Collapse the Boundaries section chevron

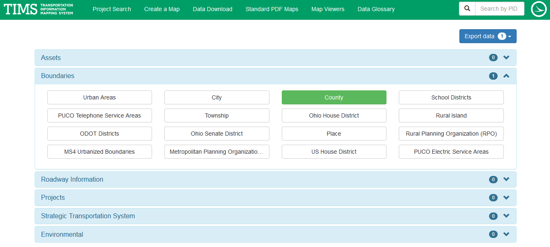pyautogui.click(x=506, y=76)
